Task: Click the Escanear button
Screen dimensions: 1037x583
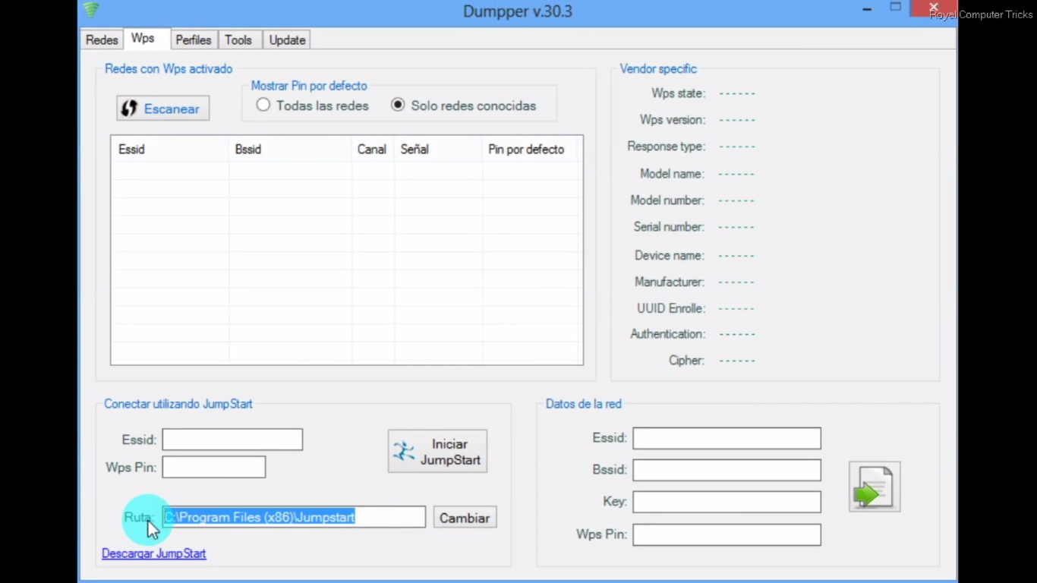Action: pyautogui.click(x=162, y=108)
